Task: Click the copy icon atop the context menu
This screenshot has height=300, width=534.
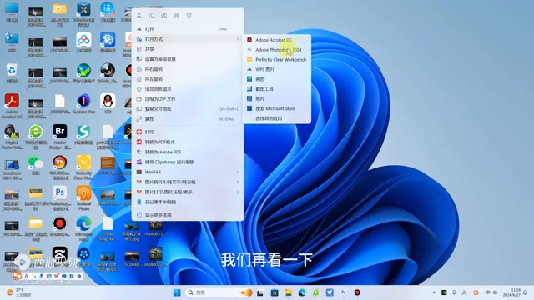Action: coord(152,16)
